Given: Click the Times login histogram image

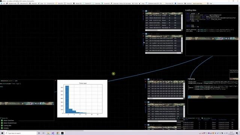Looking at the screenshot, I should 82,99.
